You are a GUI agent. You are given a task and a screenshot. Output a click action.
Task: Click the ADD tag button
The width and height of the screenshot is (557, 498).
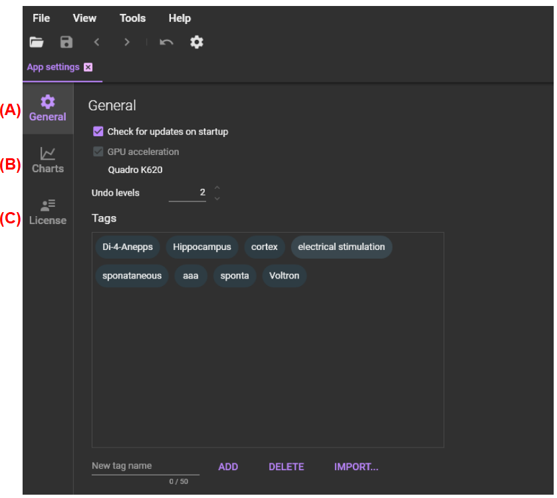(228, 467)
